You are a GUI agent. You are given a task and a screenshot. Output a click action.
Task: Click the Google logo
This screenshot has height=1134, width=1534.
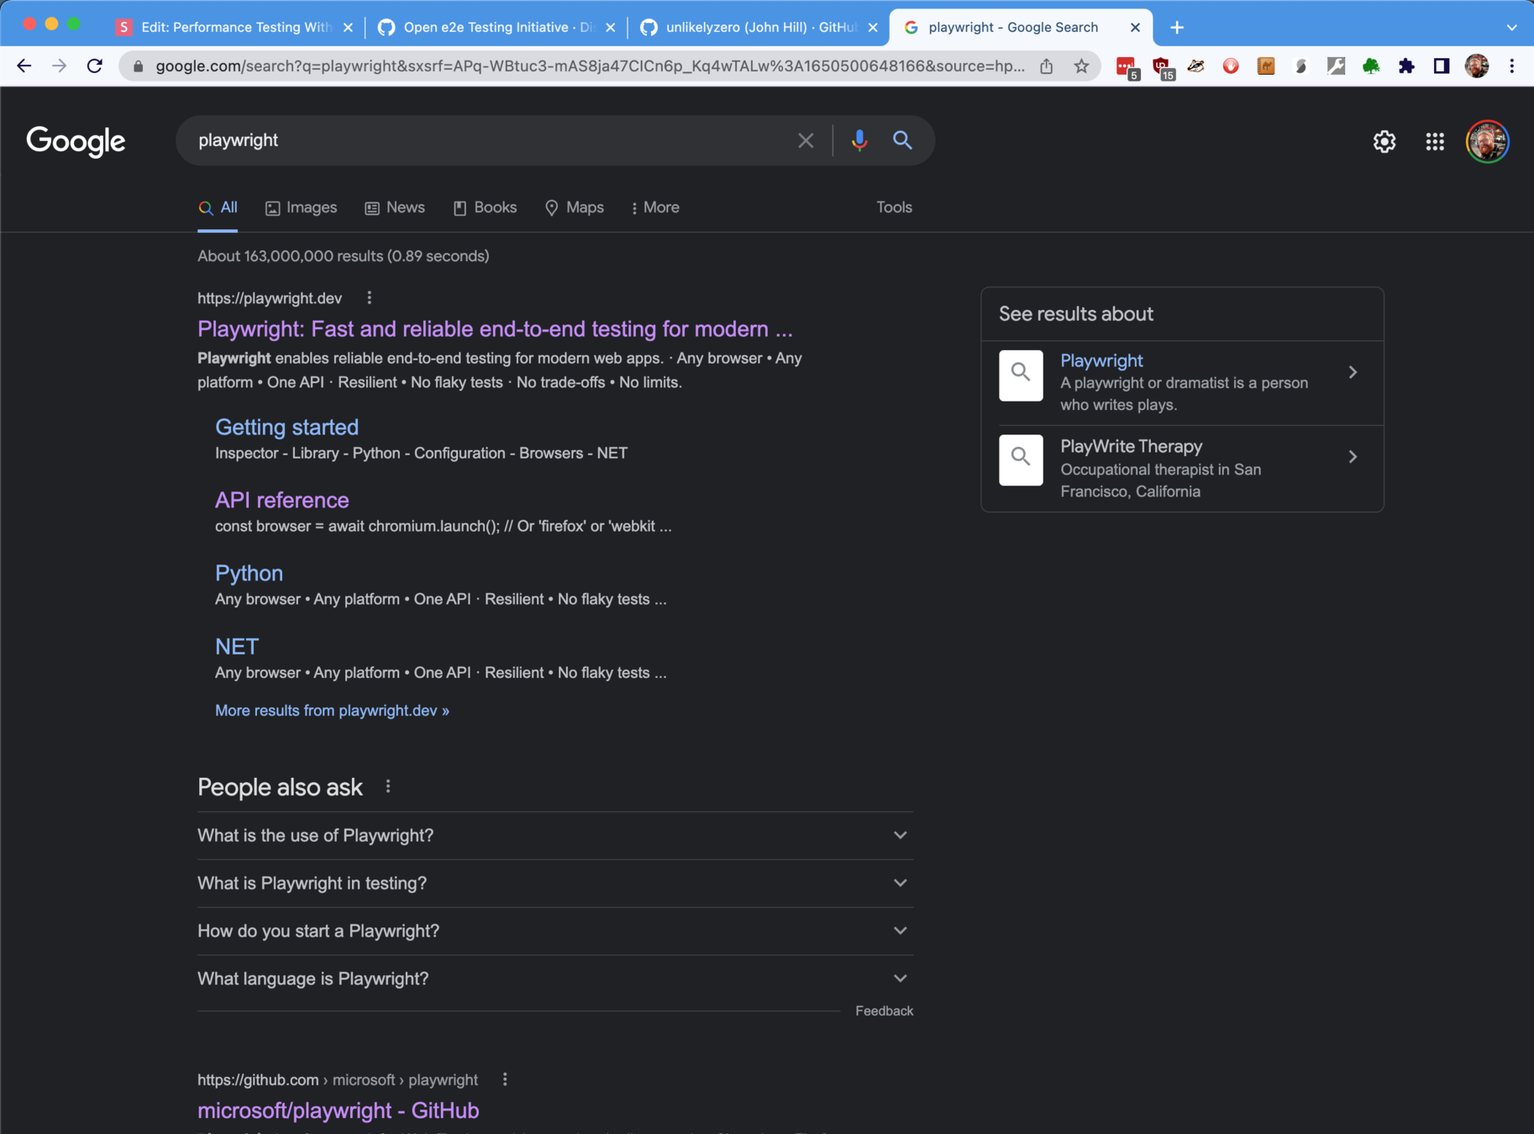[76, 141]
